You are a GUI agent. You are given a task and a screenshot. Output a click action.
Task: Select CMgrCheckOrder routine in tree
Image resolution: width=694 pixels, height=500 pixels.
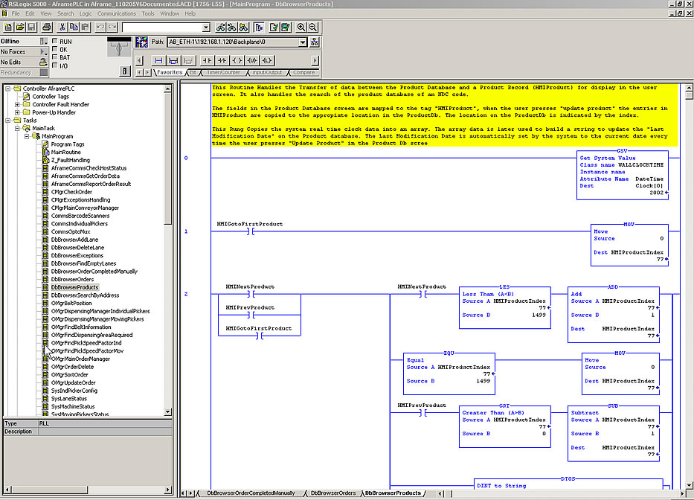tap(71, 192)
